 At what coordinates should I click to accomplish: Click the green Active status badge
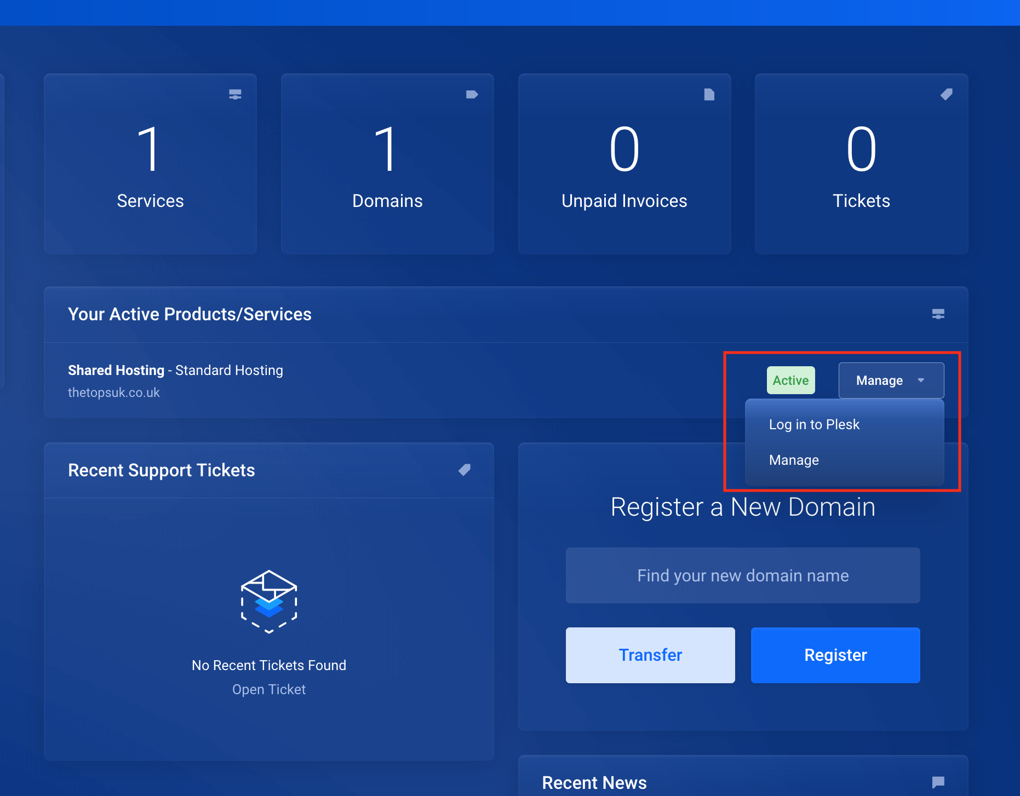[x=790, y=380]
